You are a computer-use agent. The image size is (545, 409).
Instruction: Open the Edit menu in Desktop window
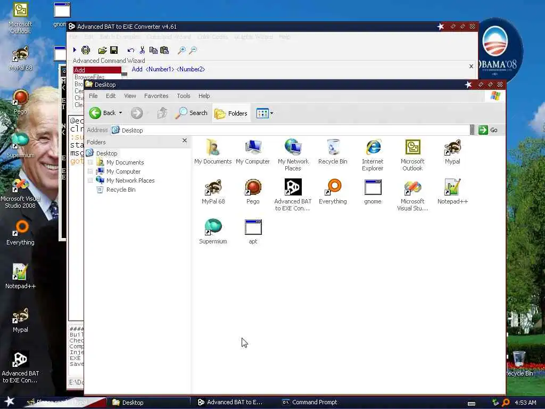[x=111, y=96]
